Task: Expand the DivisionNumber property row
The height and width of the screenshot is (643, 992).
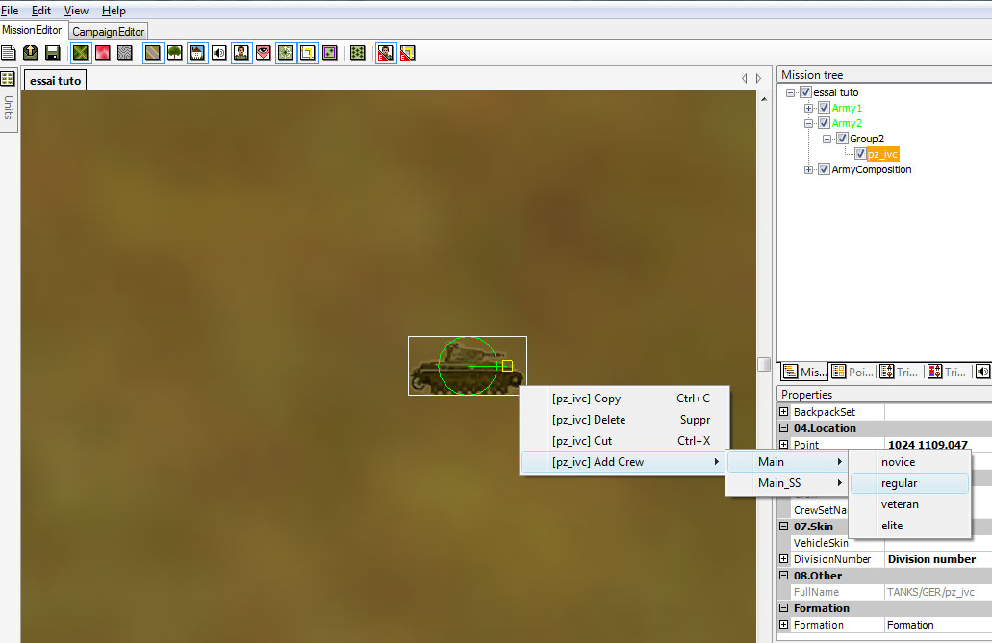Action: click(x=784, y=559)
